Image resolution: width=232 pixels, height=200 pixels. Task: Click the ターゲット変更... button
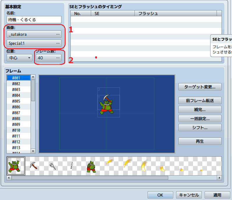point(200,87)
